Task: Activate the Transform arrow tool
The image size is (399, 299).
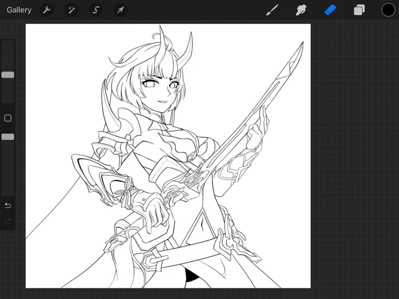Action: point(120,10)
